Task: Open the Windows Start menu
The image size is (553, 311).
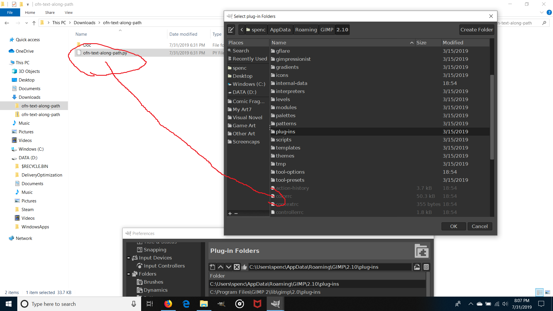Action: (x=9, y=304)
